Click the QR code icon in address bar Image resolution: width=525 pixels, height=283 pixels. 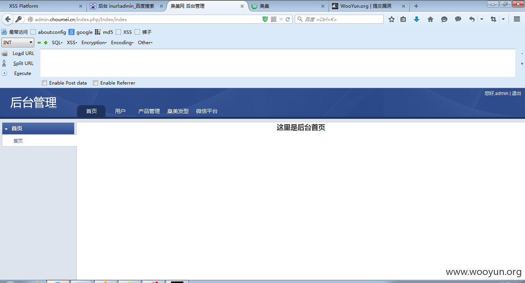[x=274, y=19]
